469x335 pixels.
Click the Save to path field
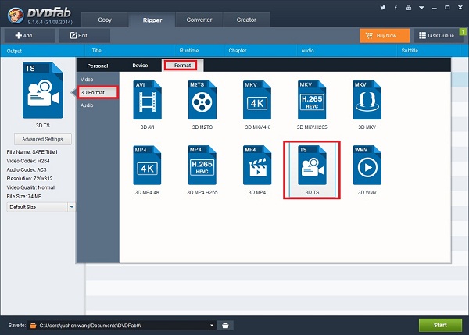coord(122,325)
